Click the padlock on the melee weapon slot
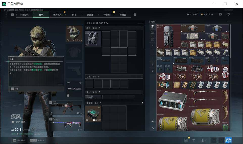 point(68,95)
